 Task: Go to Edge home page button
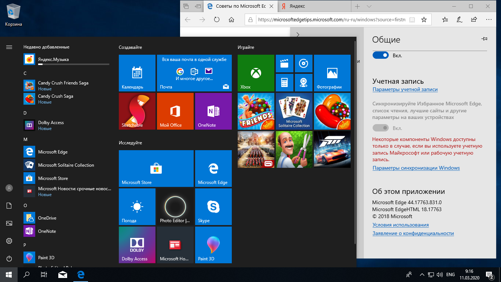[x=231, y=19]
